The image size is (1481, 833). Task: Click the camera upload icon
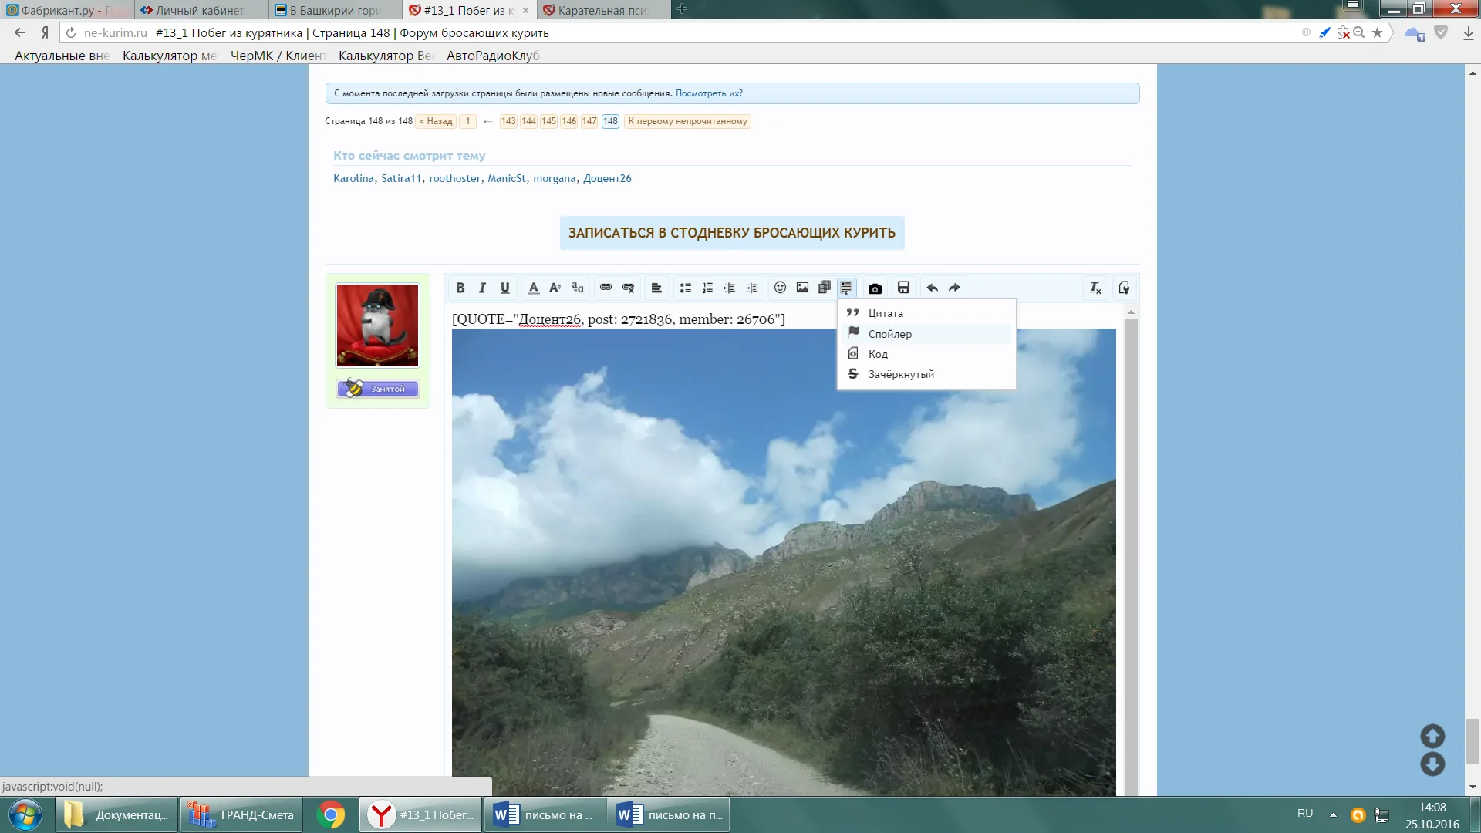pos(875,288)
